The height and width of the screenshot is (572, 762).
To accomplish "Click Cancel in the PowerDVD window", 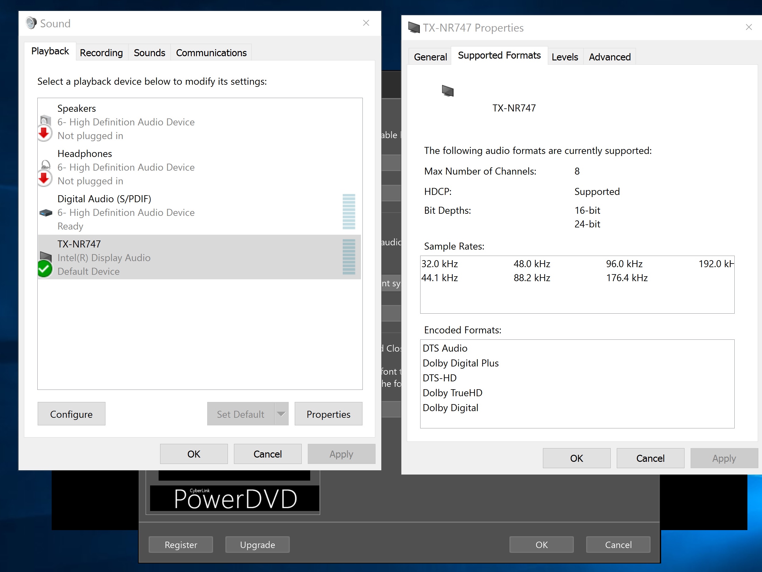I will (618, 544).
